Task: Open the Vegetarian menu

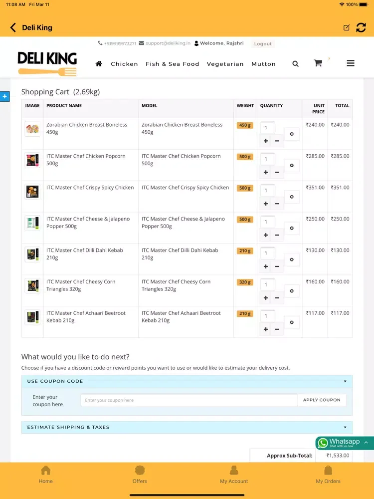Action: coord(225,64)
